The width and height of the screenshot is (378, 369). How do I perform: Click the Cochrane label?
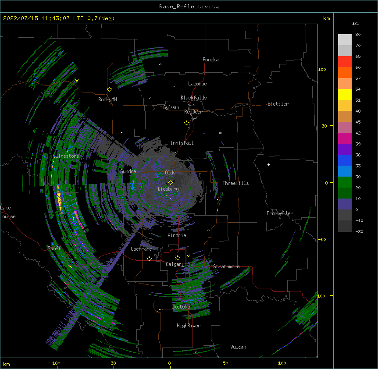(141, 249)
